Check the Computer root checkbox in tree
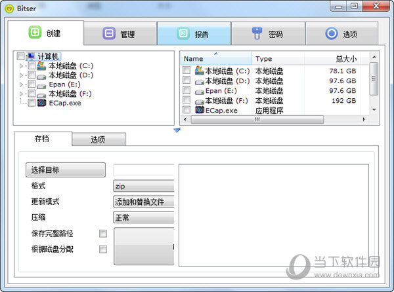Image resolution: width=394 pixels, height=292 pixels. coord(20,56)
